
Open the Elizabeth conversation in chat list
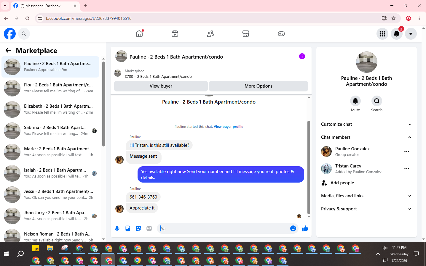pos(50,109)
